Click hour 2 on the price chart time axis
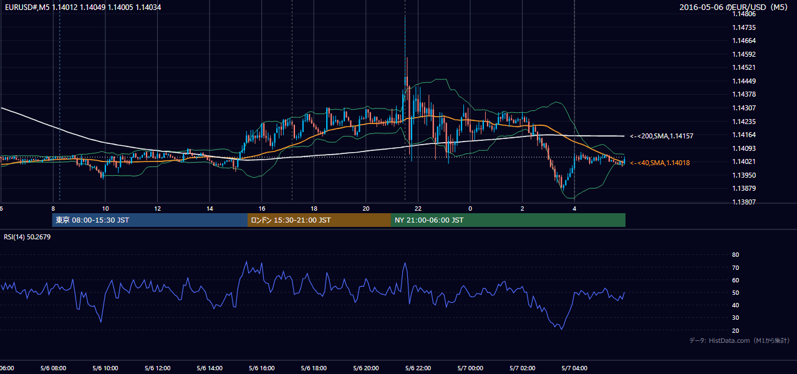797x374 pixels. click(523, 208)
